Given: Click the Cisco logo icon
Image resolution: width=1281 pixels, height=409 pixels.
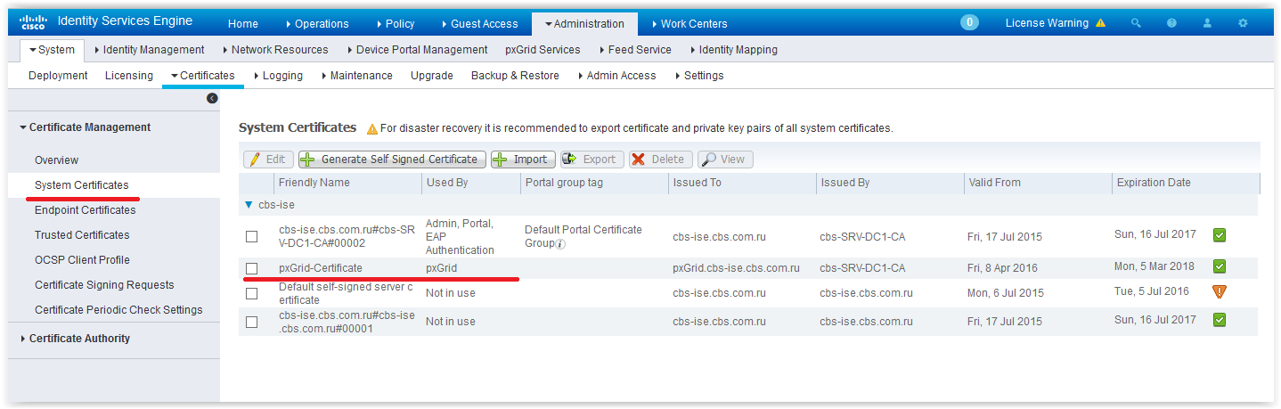Looking at the screenshot, I should (x=33, y=23).
